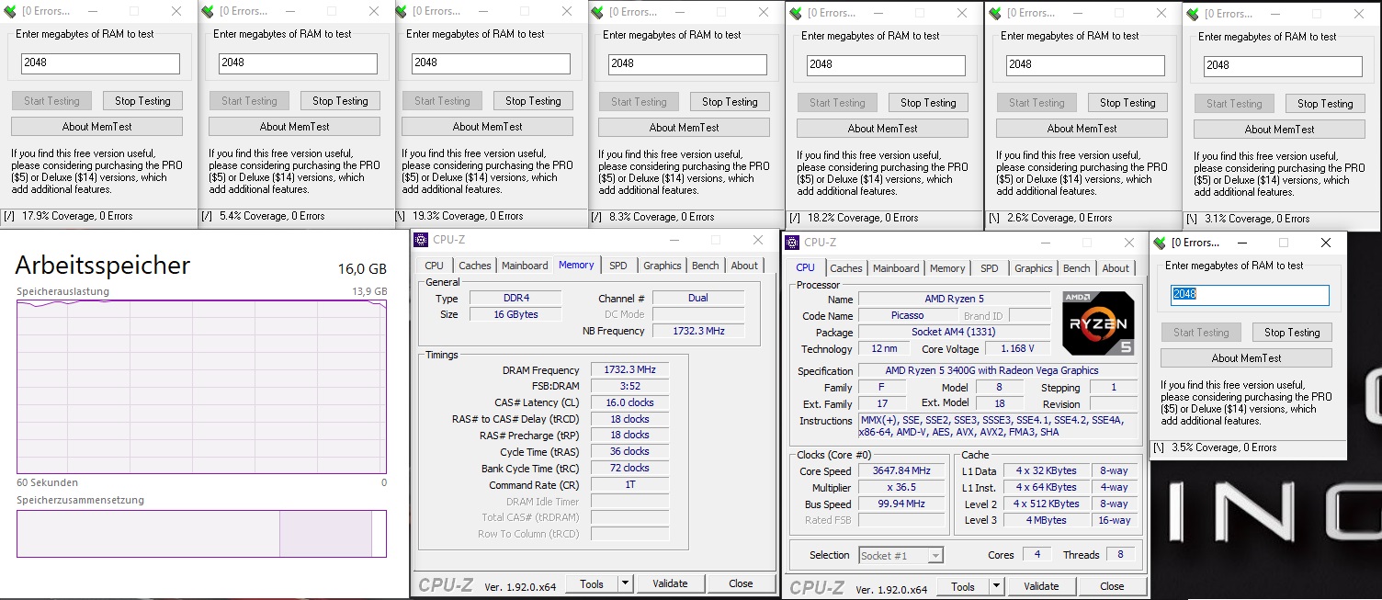This screenshot has height=600, width=1382.
Task: Click the AMD Ryzen 5 logo in CPU-Z
Action: (x=1098, y=323)
